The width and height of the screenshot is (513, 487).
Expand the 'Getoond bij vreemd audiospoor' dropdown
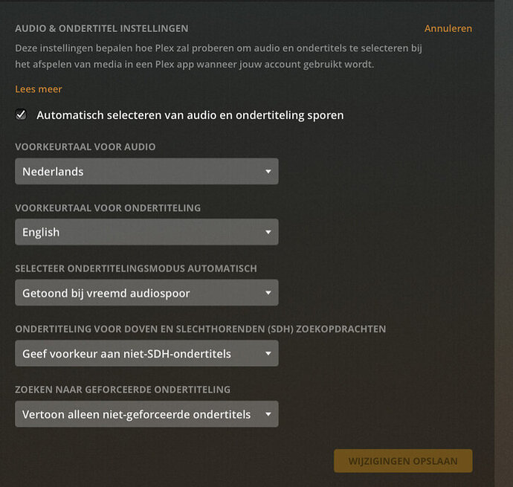141,293
